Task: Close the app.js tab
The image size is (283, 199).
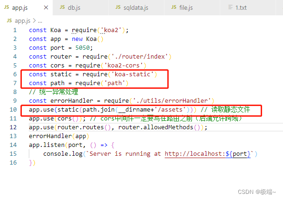Action: 46,7
